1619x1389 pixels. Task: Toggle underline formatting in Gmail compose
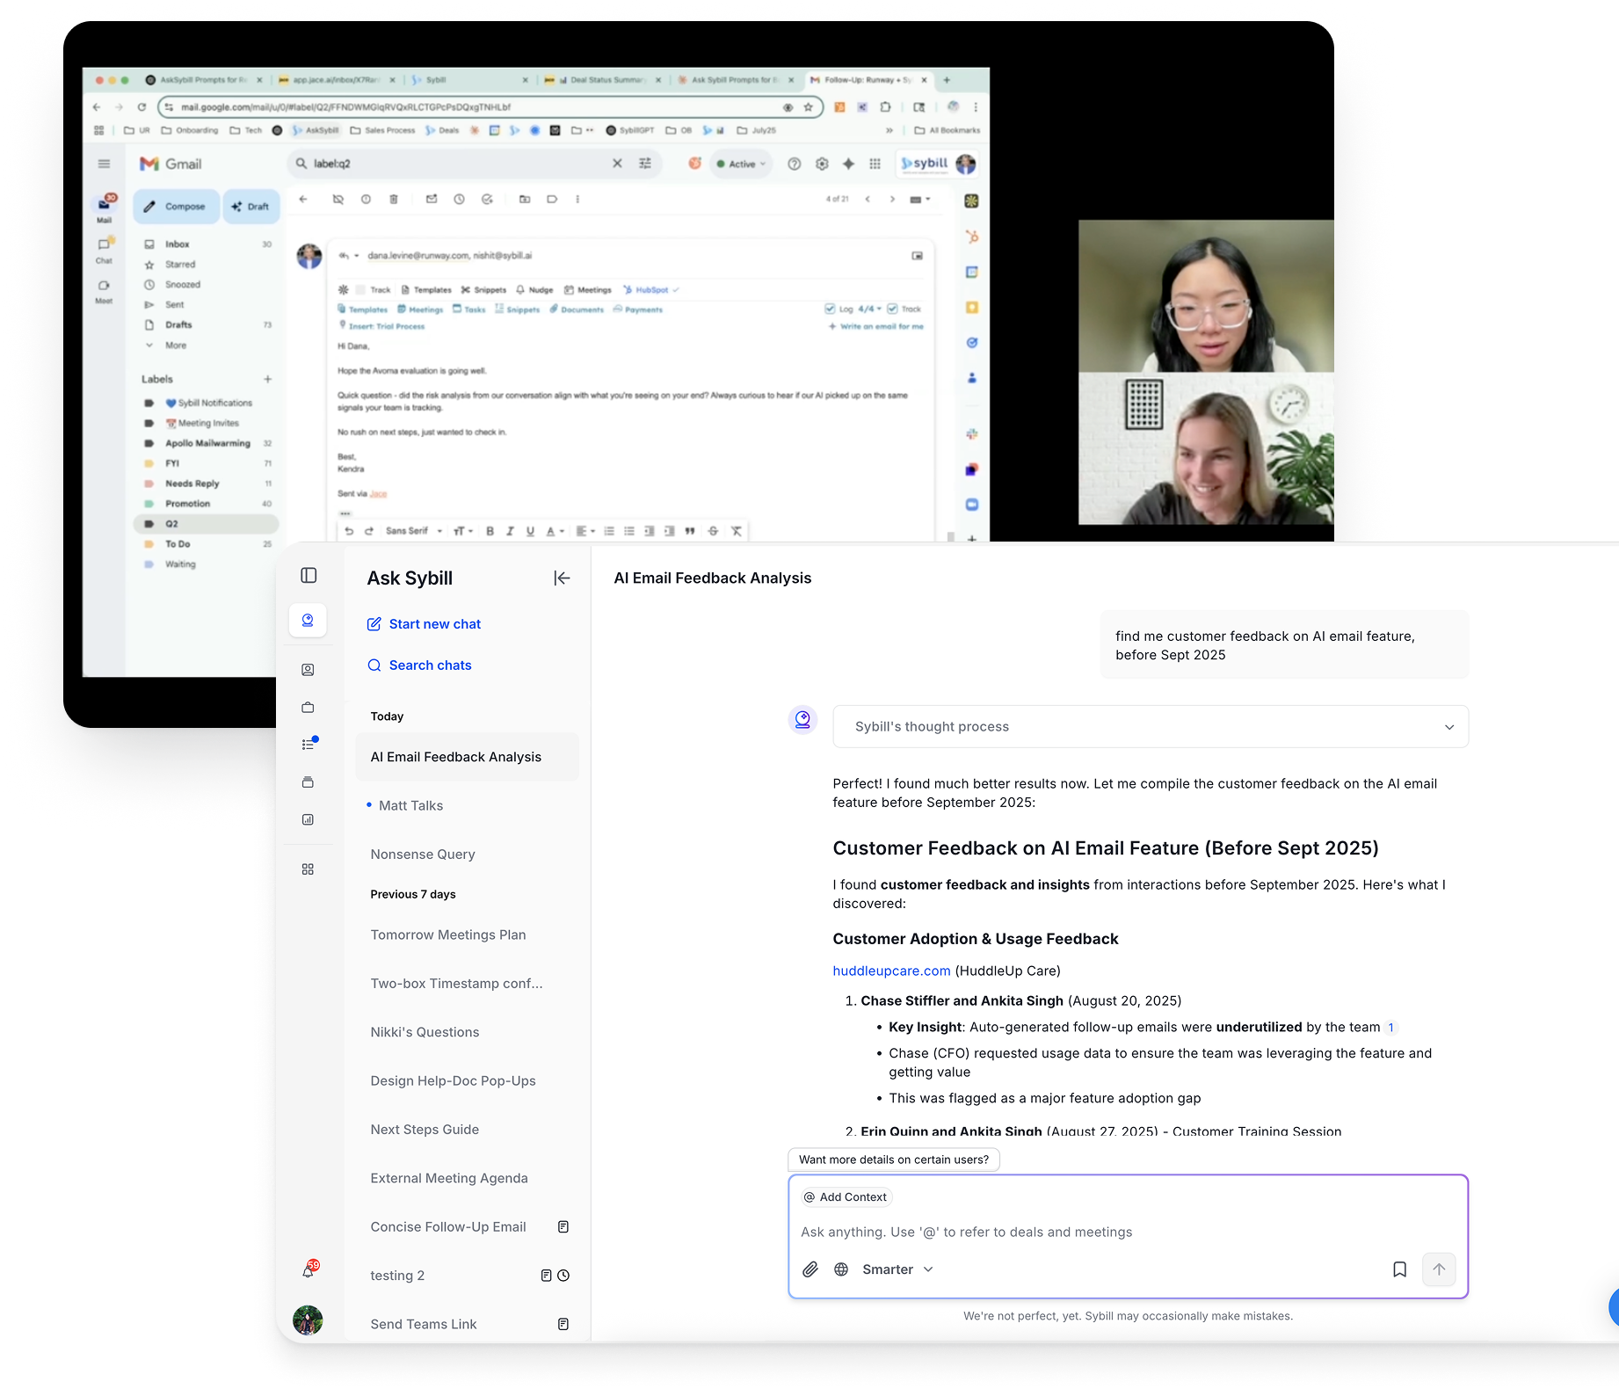pos(530,531)
